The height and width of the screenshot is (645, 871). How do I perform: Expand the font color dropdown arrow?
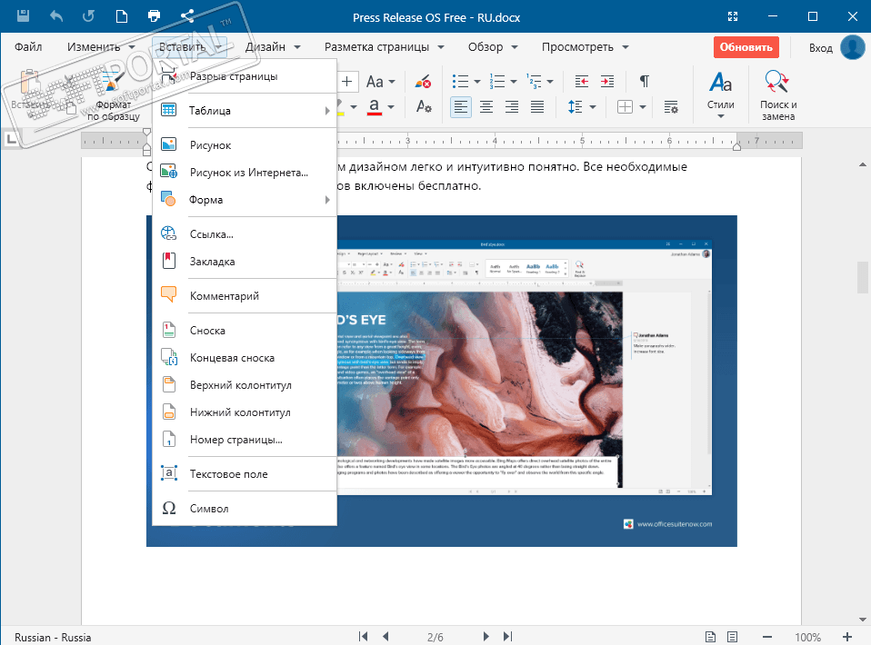[391, 106]
